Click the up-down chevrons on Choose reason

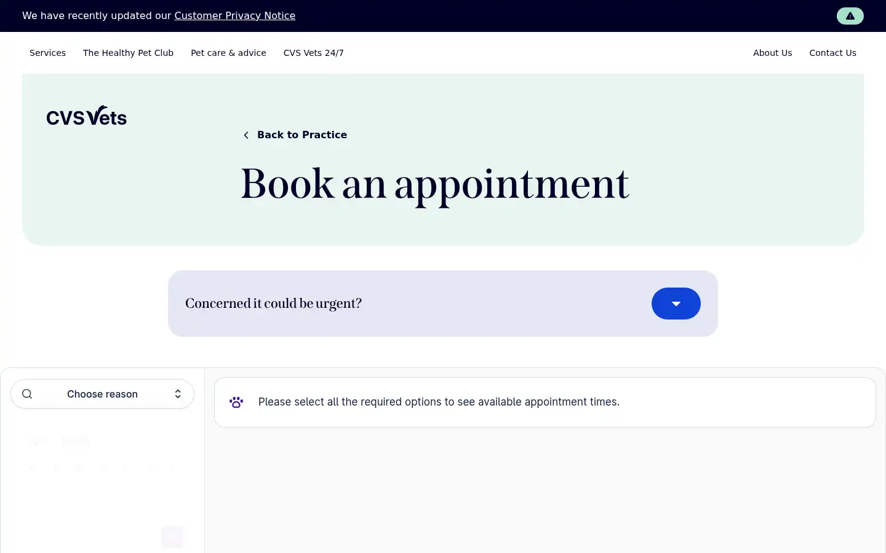pos(178,394)
